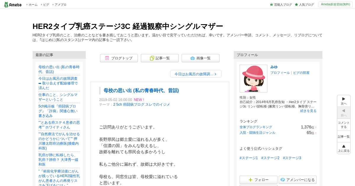This screenshot has width=355, height=186.
Task: Go to 画像一覧 tab
Action: click(201, 58)
